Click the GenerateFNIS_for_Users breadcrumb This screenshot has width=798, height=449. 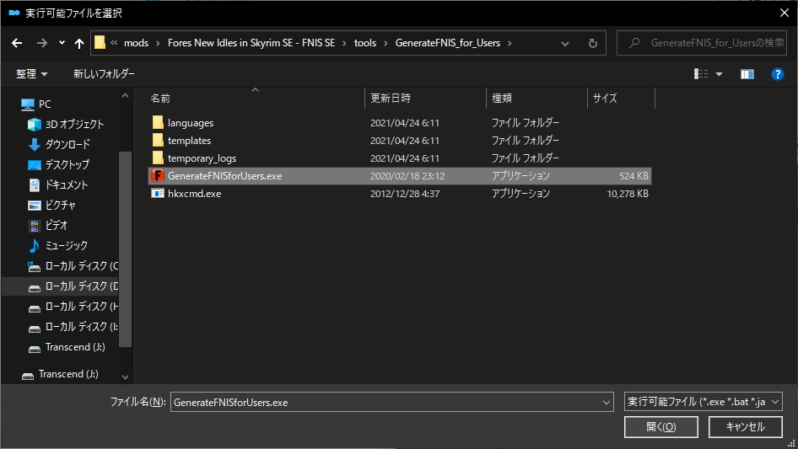coord(448,43)
